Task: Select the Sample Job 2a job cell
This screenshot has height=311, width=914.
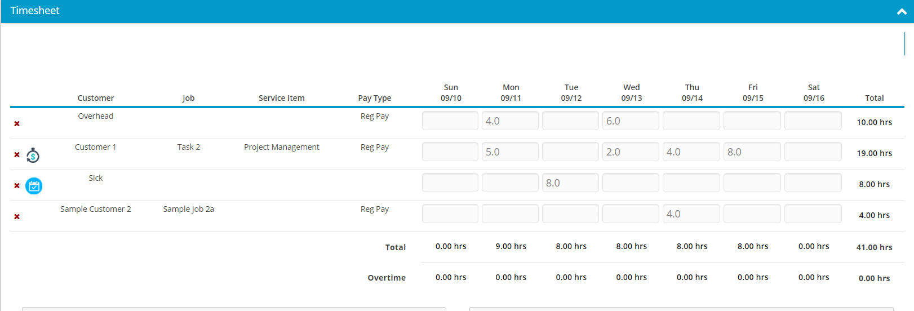Action: [188, 209]
